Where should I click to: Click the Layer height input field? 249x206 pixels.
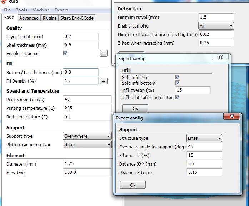click(81, 36)
